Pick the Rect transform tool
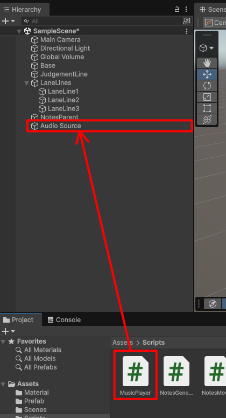 (207, 108)
